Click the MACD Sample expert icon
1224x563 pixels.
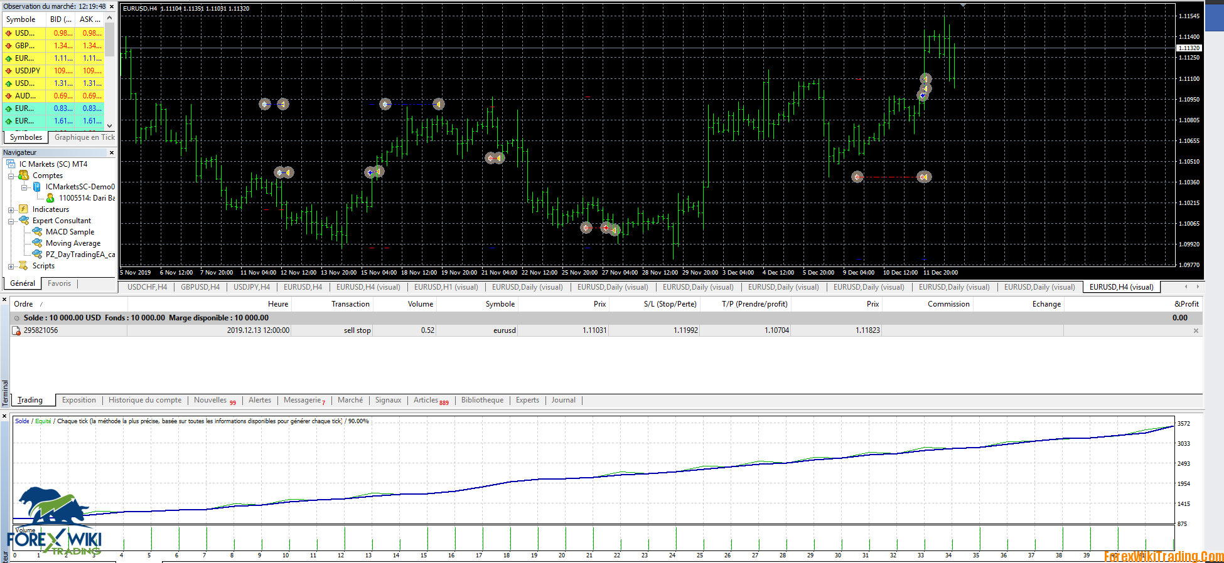pos(37,232)
